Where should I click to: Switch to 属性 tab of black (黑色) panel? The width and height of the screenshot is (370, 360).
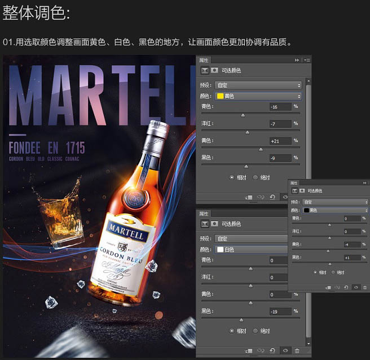pos(294,183)
